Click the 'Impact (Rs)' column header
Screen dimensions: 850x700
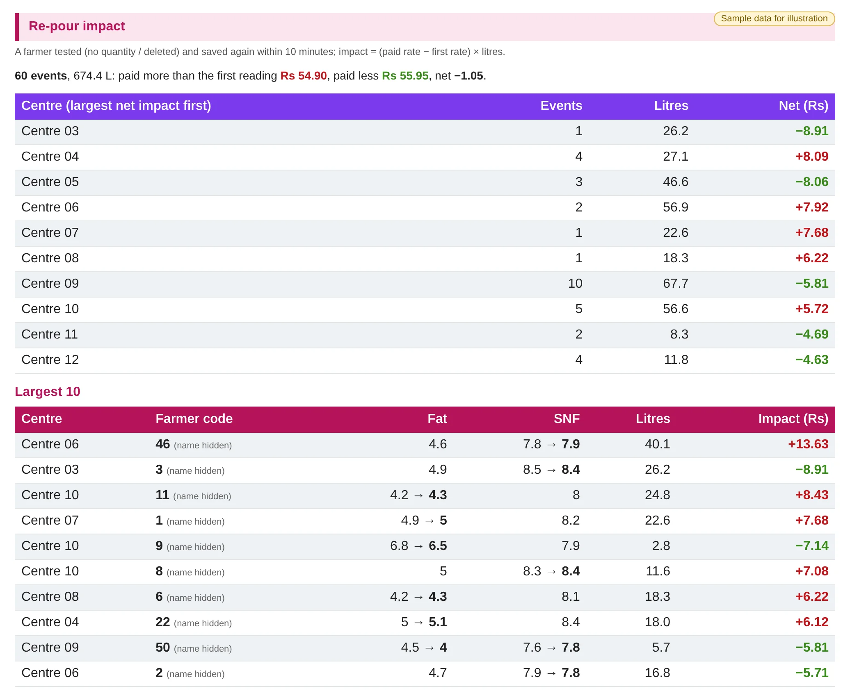point(793,419)
